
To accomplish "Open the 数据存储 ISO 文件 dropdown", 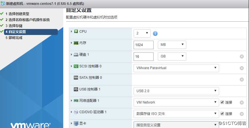I will [x=176, y=114].
